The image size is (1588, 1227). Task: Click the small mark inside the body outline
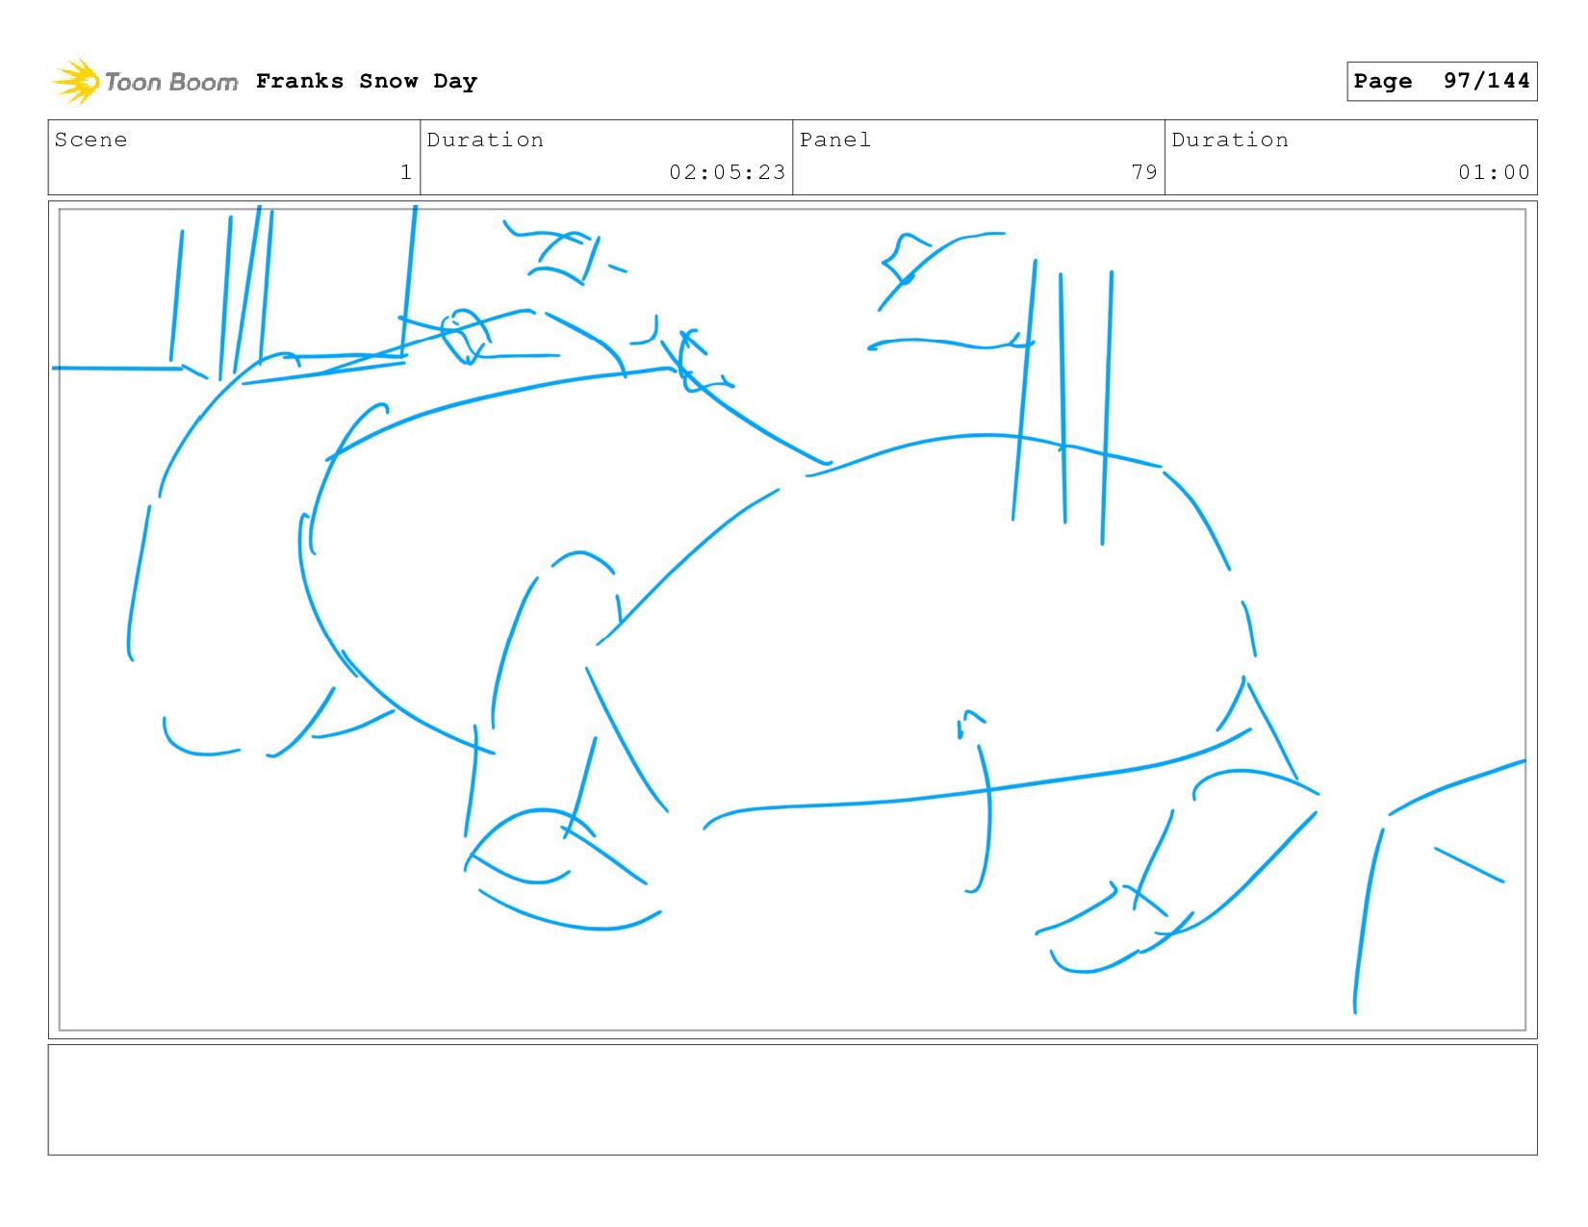[970, 724]
